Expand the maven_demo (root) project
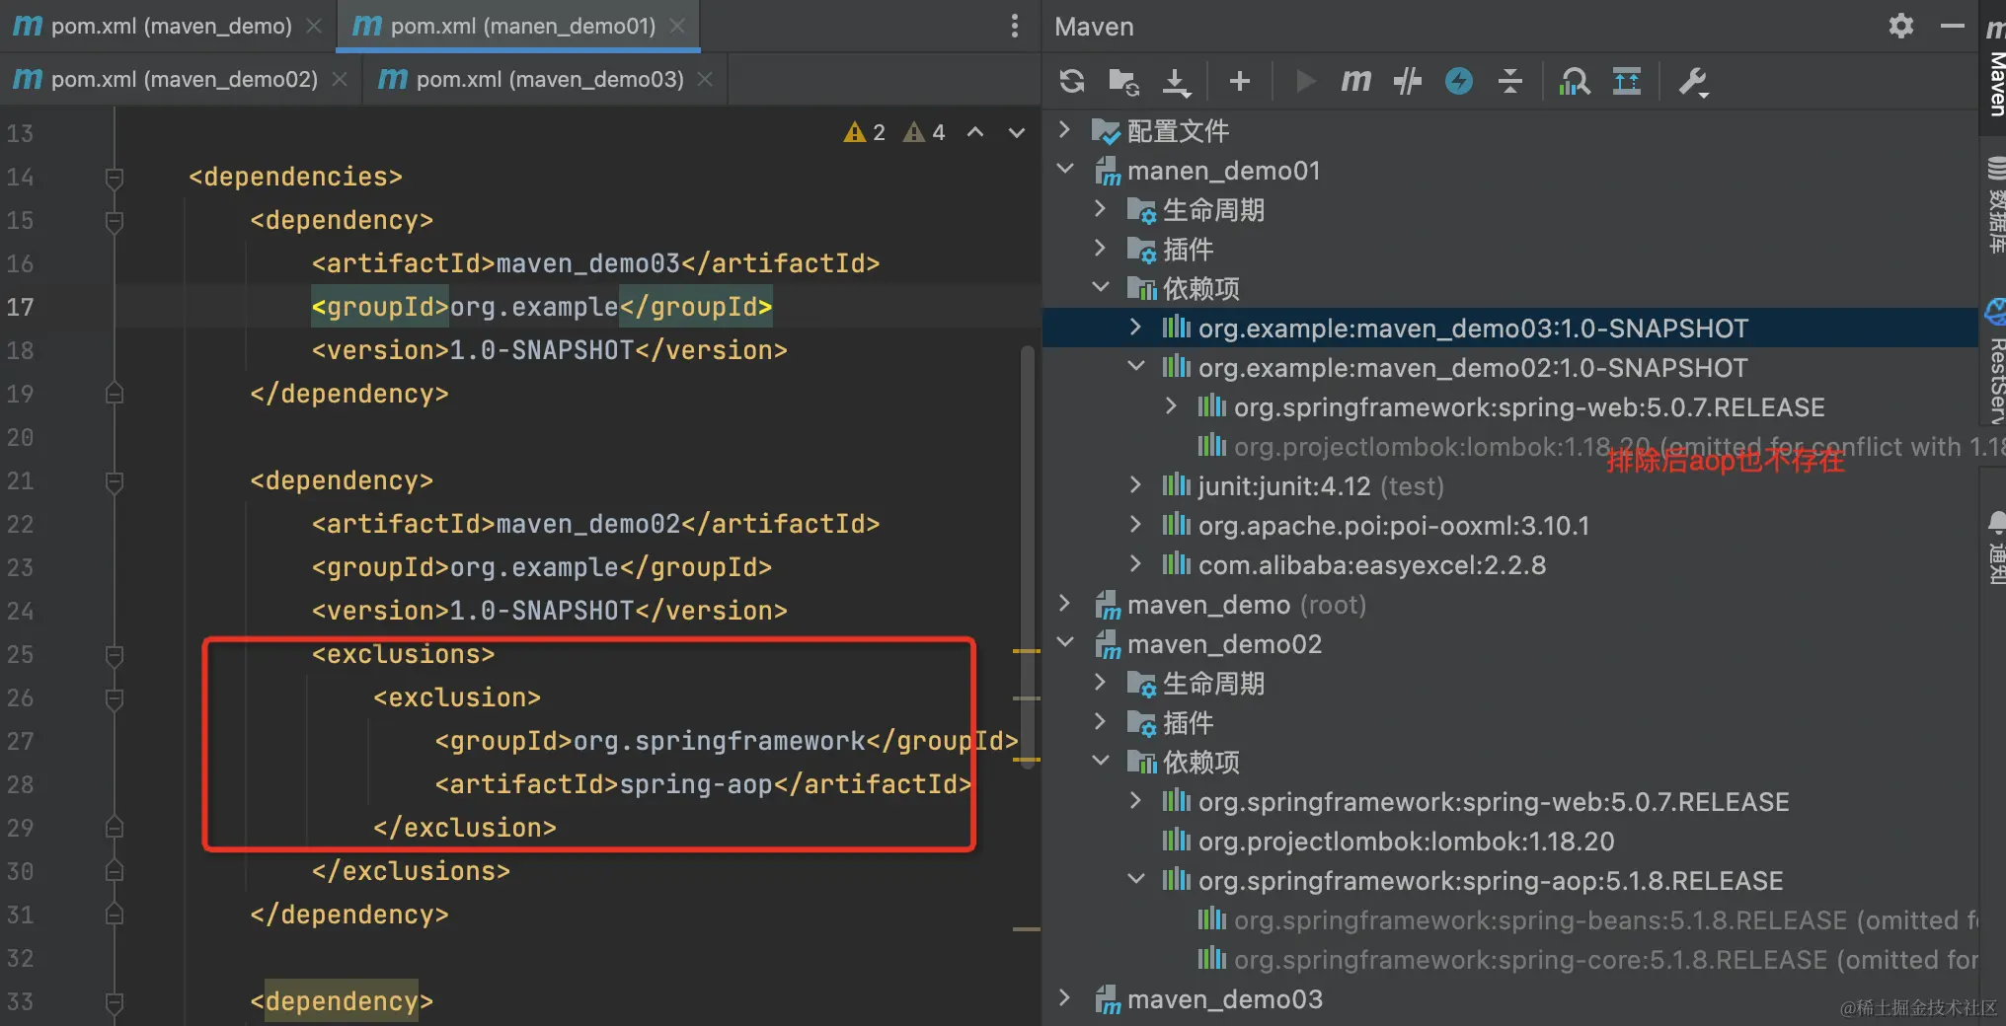2006x1026 pixels. pyautogui.click(x=1064, y=604)
